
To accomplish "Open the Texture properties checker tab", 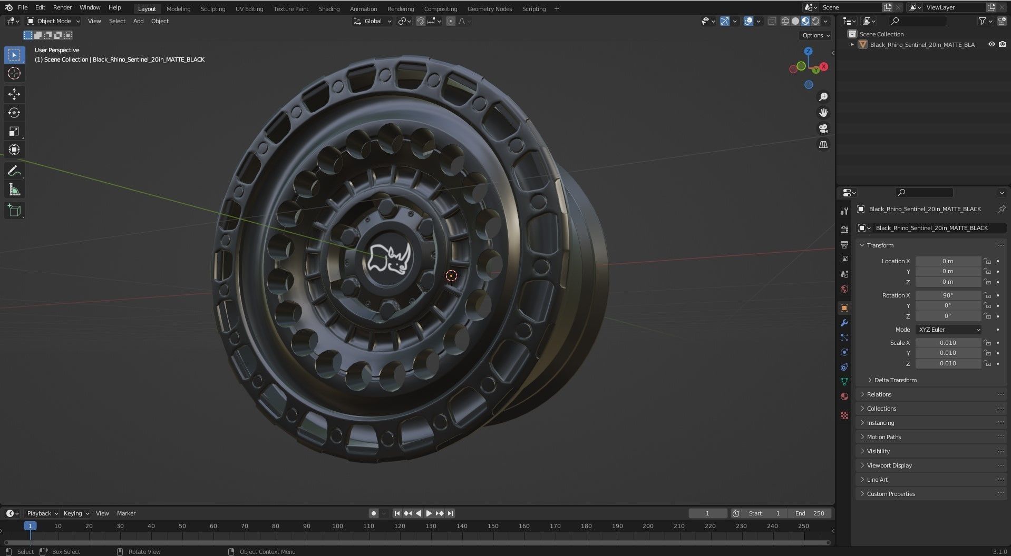I will [x=844, y=415].
